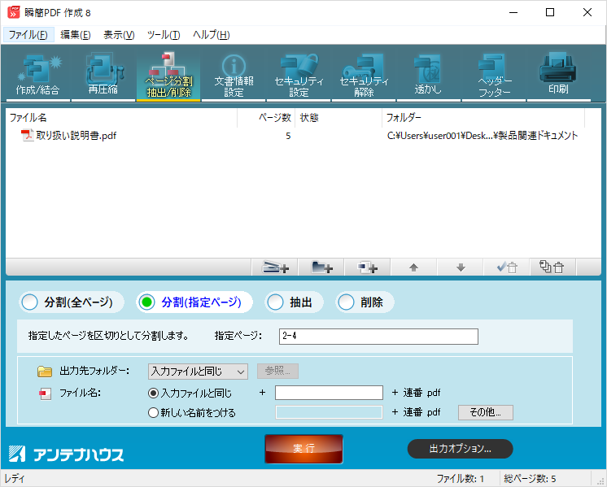Click the アンテナハウス logo

tap(66, 454)
